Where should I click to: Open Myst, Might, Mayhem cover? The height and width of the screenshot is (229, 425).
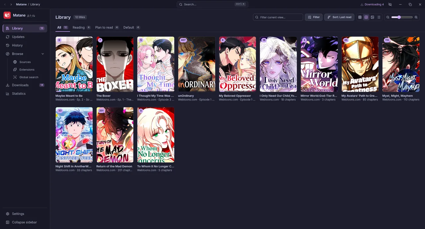(401, 64)
